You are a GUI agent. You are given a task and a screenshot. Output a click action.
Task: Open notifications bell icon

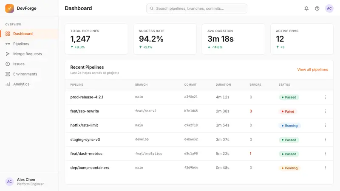pos(306,8)
